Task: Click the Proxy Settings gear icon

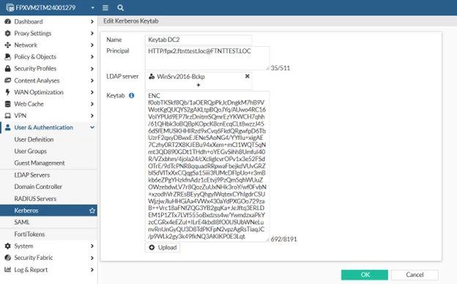Action: pos(8,33)
